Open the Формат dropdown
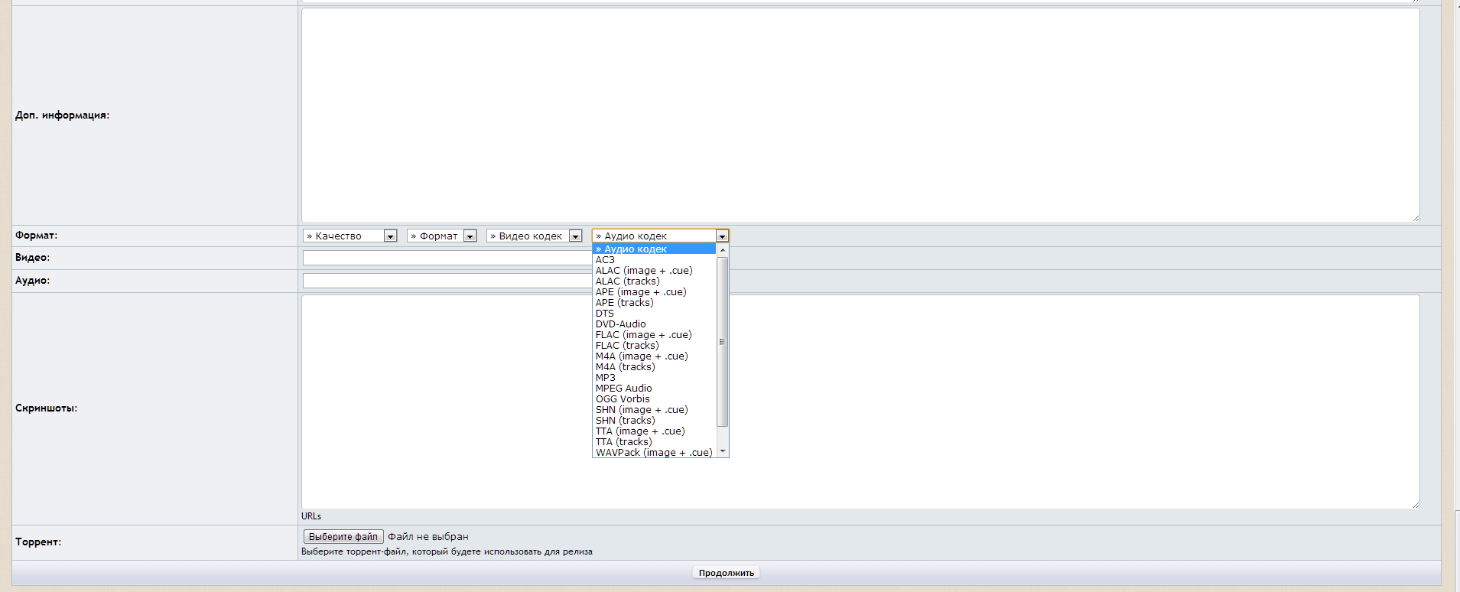 click(x=442, y=236)
